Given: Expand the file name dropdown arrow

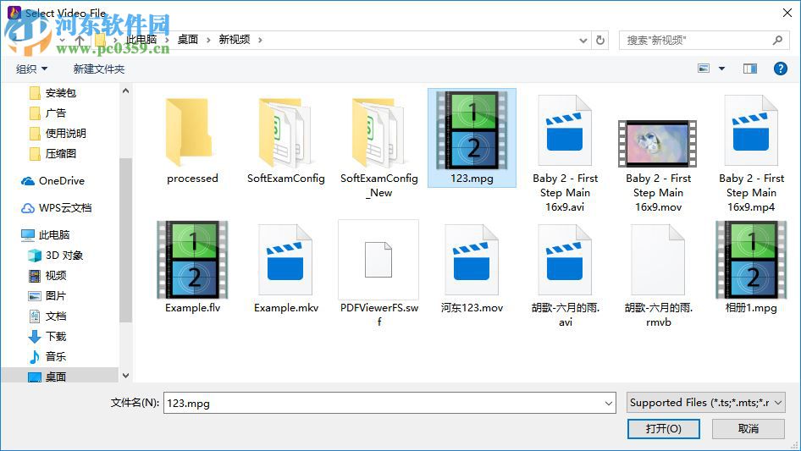Looking at the screenshot, I should (609, 403).
